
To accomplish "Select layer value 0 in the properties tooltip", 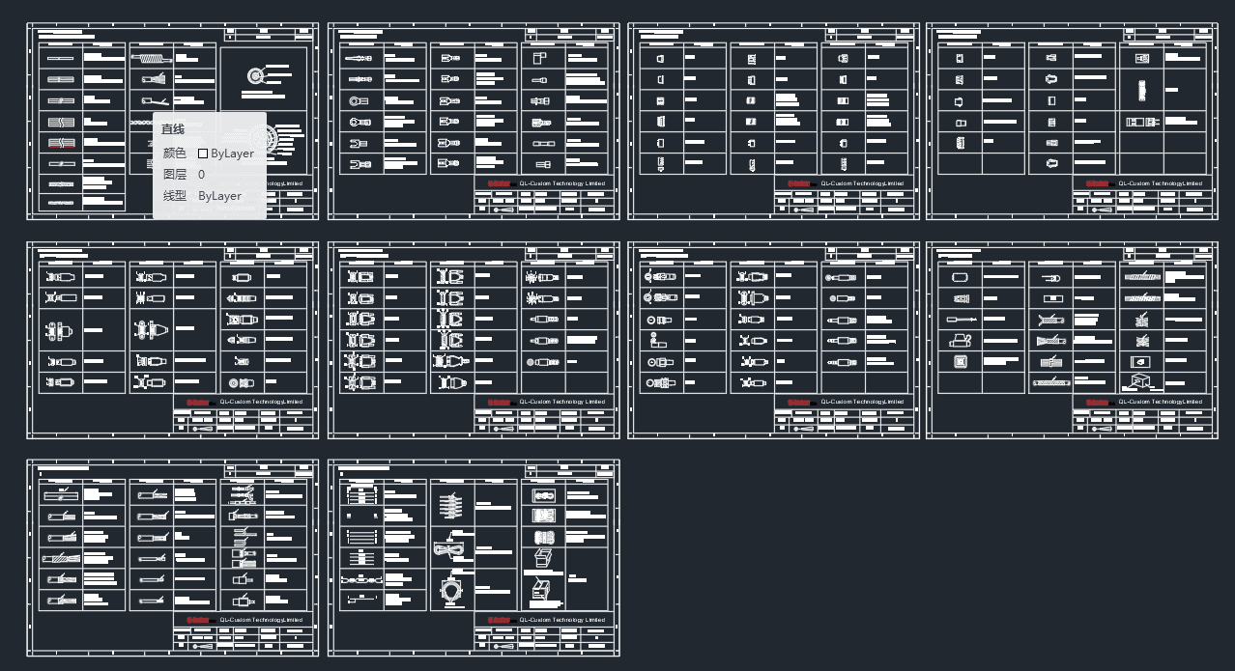I will click(x=202, y=174).
